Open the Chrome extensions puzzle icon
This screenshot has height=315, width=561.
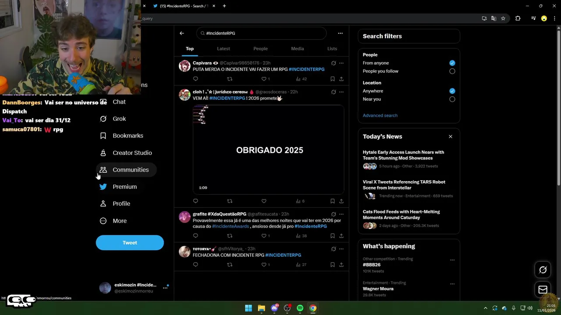[518, 18]
